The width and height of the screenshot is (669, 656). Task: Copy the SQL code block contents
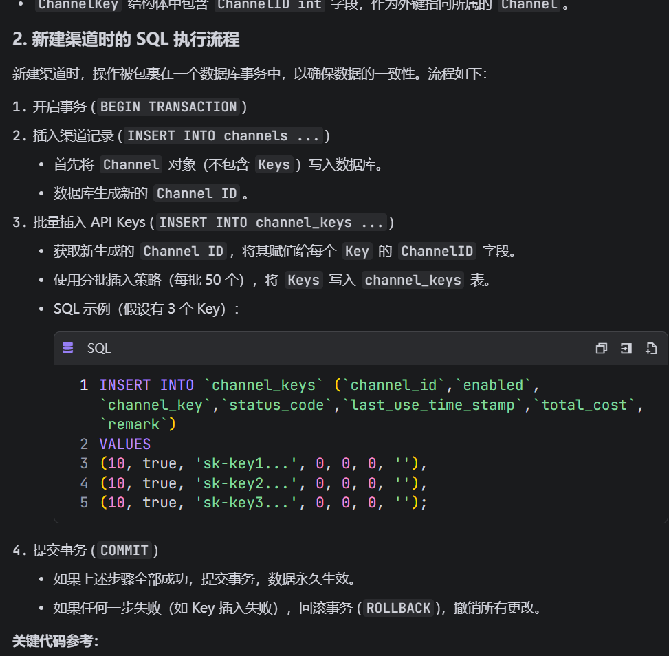[x=601, y=349]
